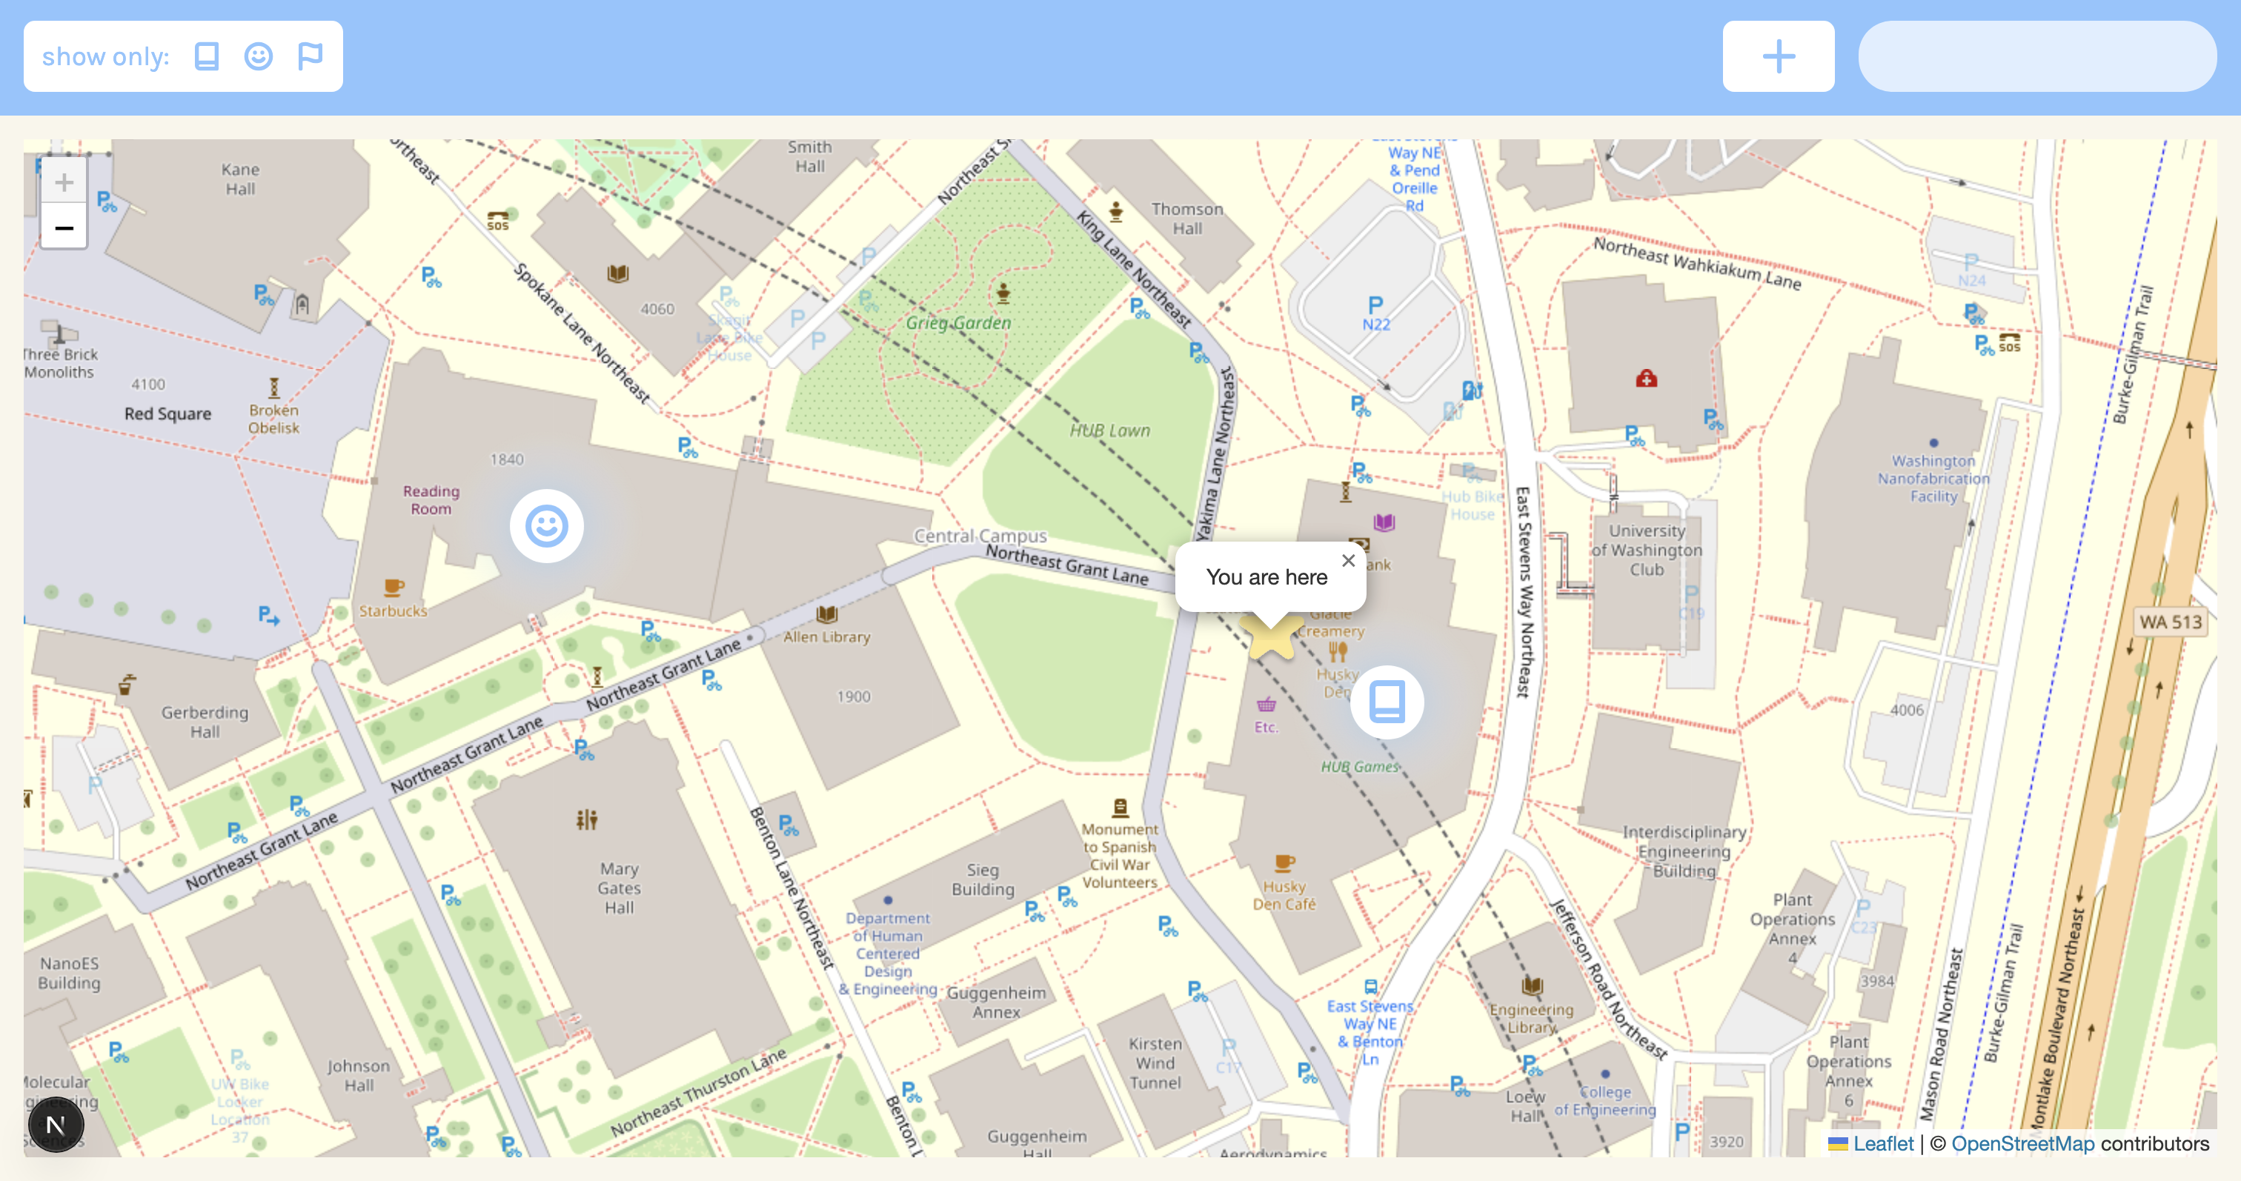
Task: Close the You are here popup
Action: [x=1347, y=561]
